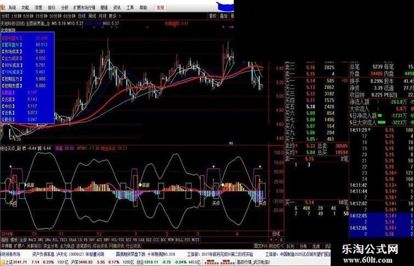This screenshot has width=414, height=266.
Task: Click the 指标 tab in indicator bar
Action: (x=5, y=240)
